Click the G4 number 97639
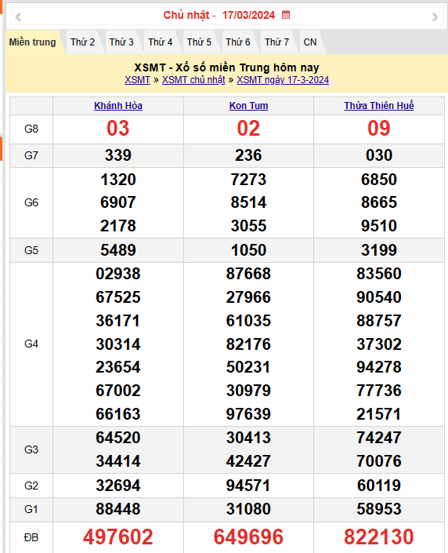The height and width of the screenshot is (553, 448). pyautogui.click(x=248, y=414)
